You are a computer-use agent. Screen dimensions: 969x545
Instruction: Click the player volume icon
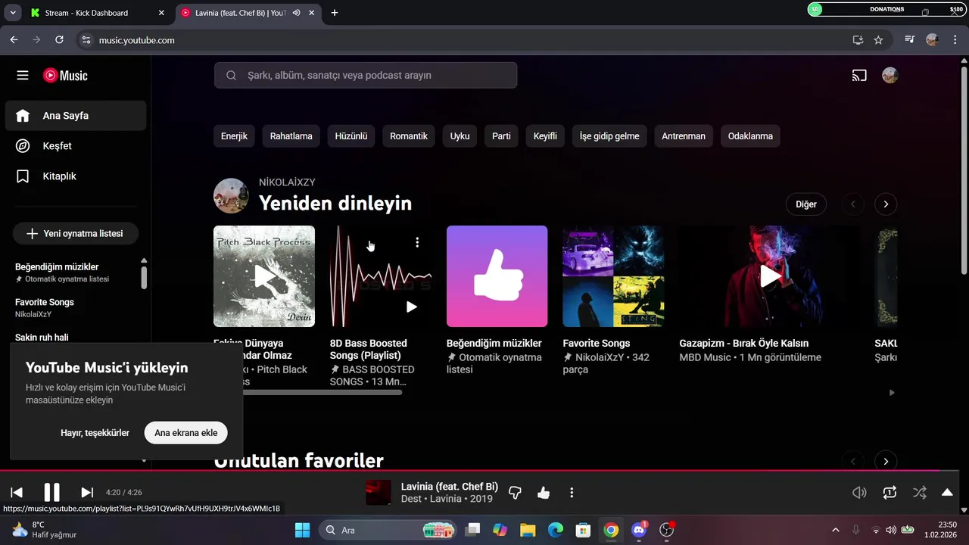(x=859, y=493)
